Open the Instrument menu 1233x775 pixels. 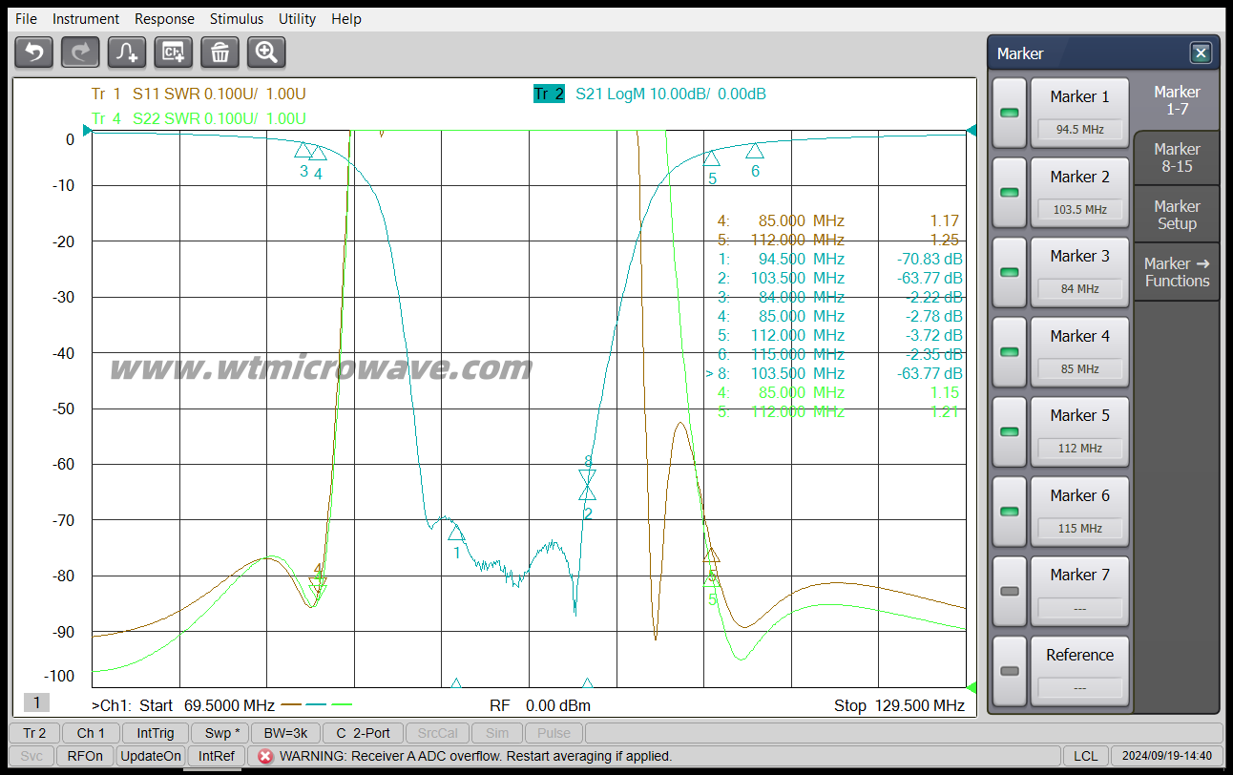tap(86, 19)
